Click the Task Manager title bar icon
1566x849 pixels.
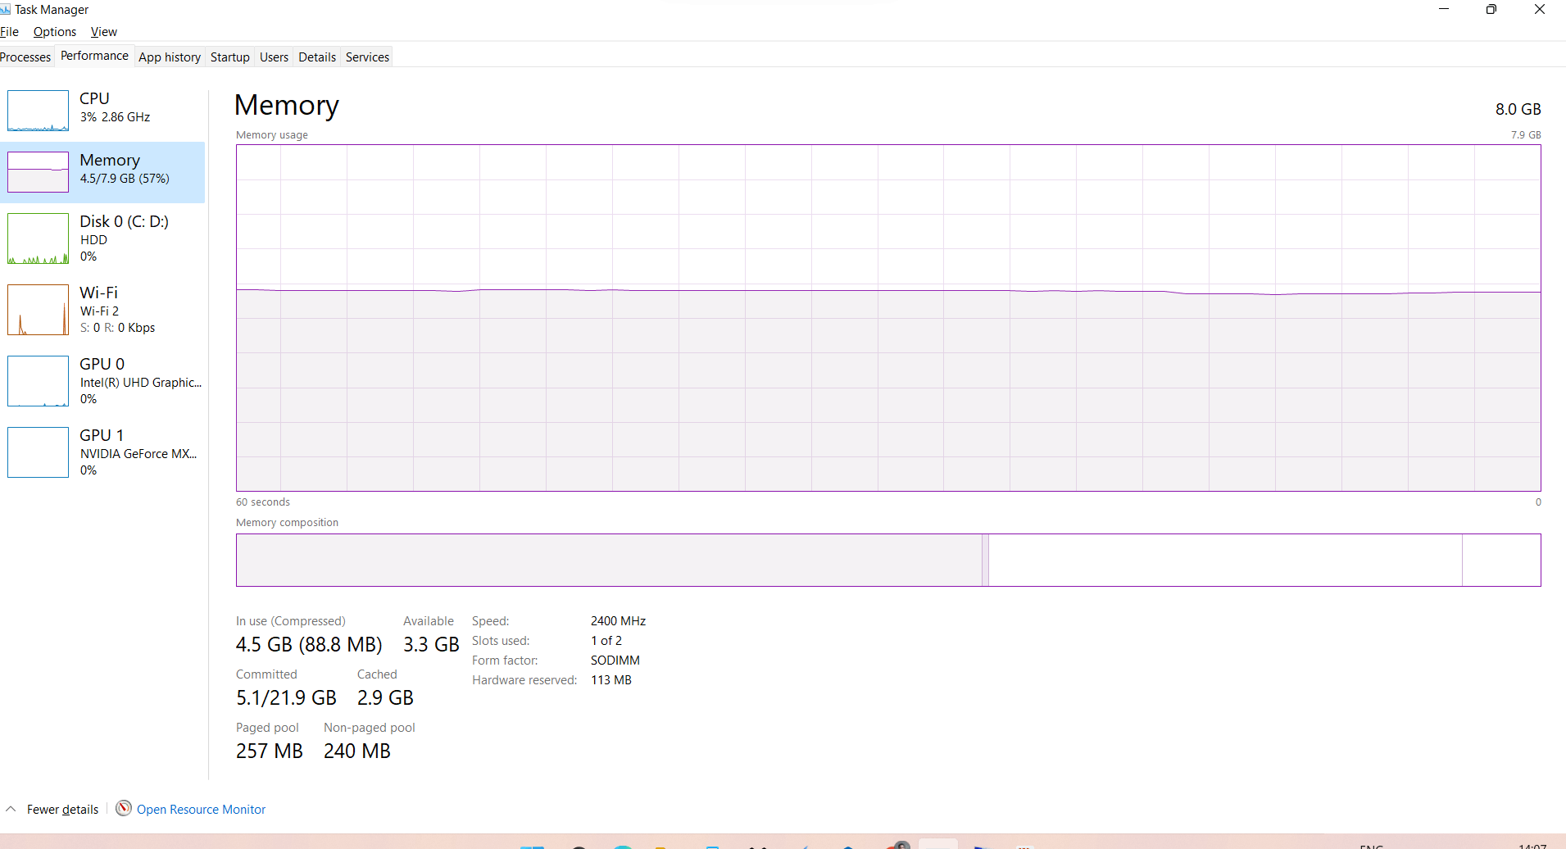pos(5,10)
